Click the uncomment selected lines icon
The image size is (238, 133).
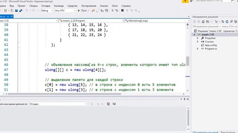(117, 11)
